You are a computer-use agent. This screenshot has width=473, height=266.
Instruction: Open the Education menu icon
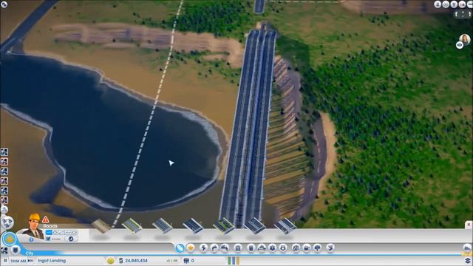click(296, 248)
